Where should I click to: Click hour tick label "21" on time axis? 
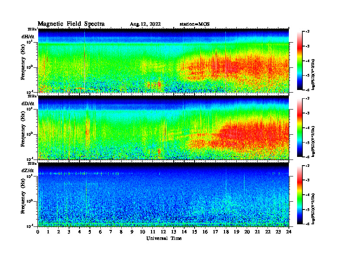[x=257, y=232]
